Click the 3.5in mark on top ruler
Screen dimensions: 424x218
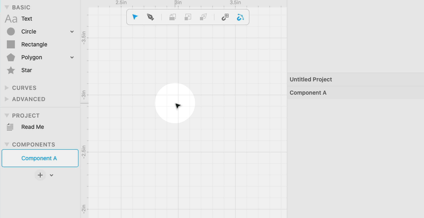[236, 3]
